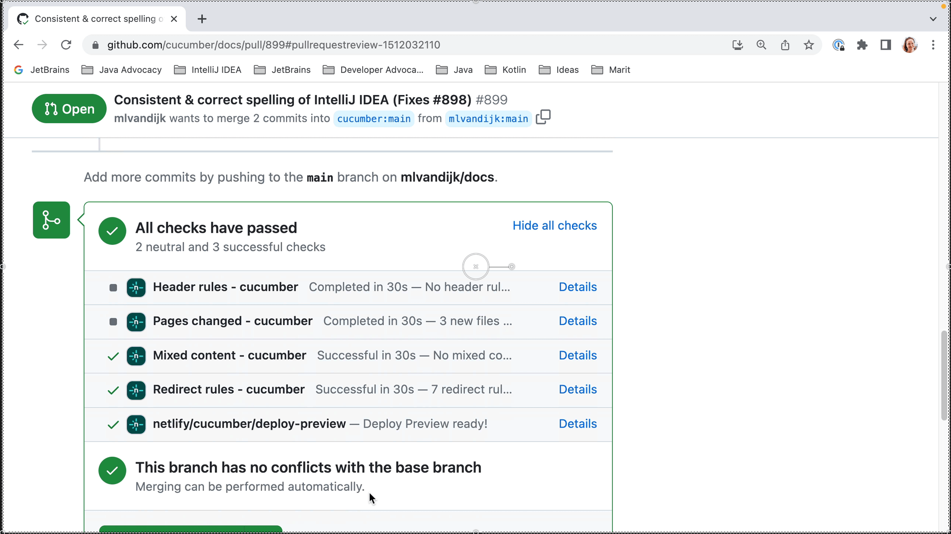
Task: Click the install app download icon
Action: [737, 45]
